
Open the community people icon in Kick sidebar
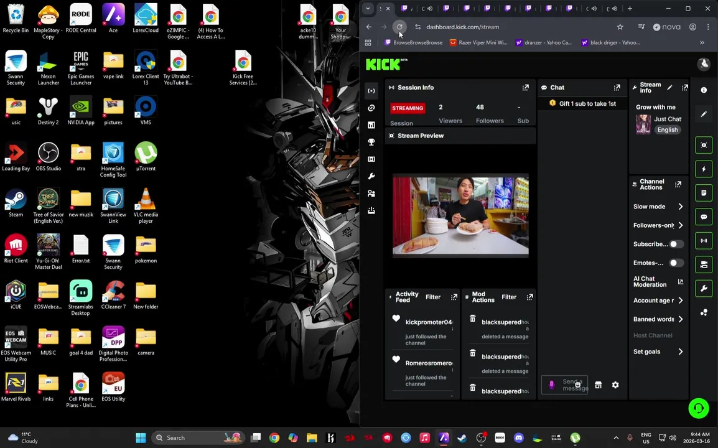point(371,194)
